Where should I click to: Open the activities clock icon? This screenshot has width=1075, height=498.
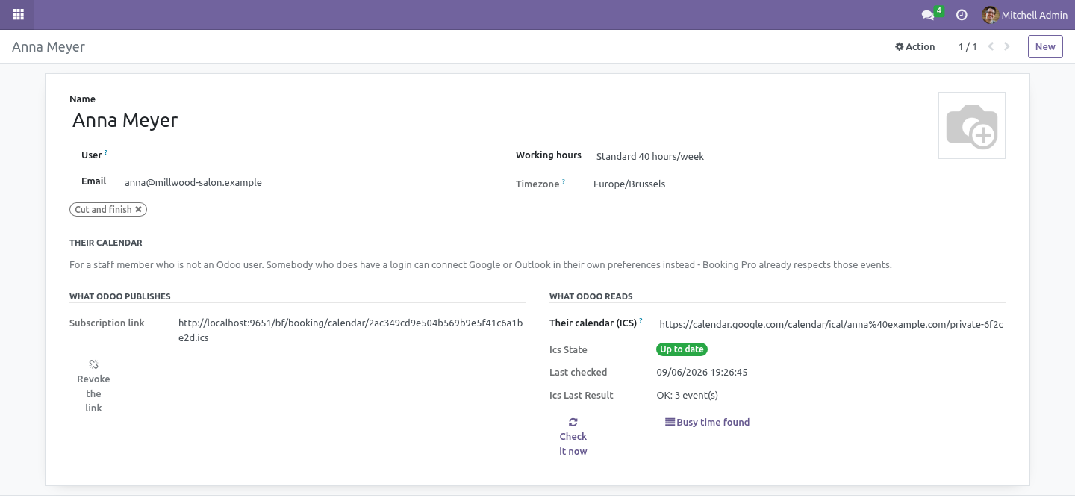coord(962,15)
